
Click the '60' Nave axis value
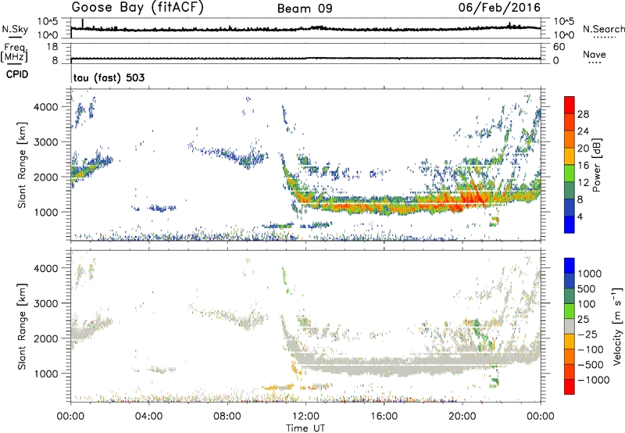click(x=559, y=47)
